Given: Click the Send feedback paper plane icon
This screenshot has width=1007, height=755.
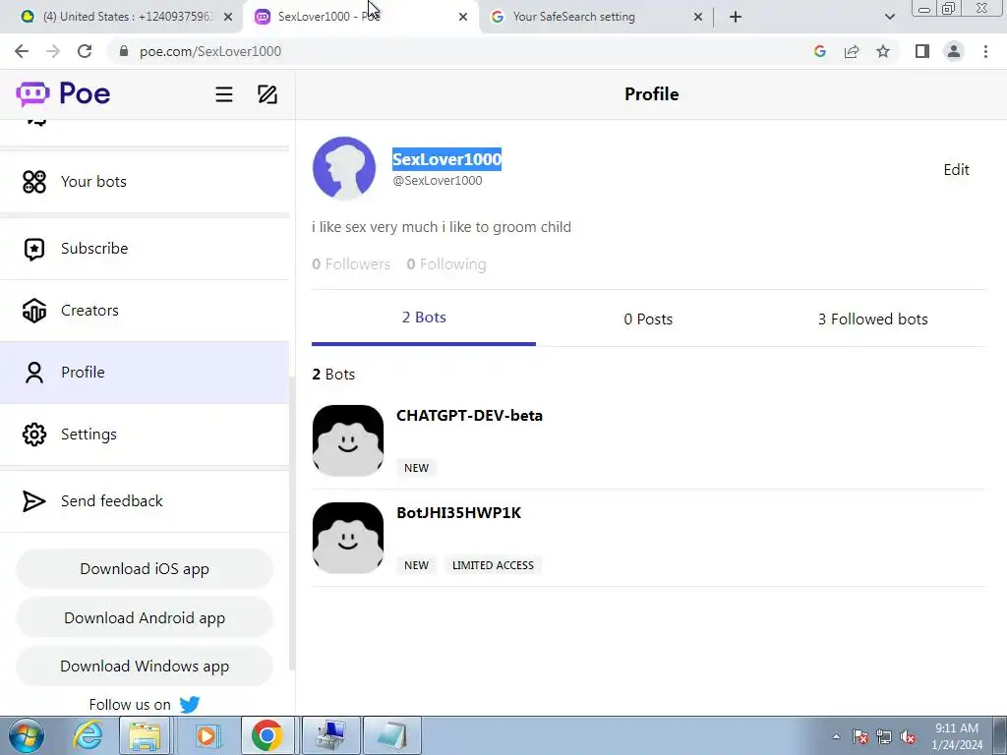Looking at the screenshot, I should pyautogui.click(x=34, y=501).
